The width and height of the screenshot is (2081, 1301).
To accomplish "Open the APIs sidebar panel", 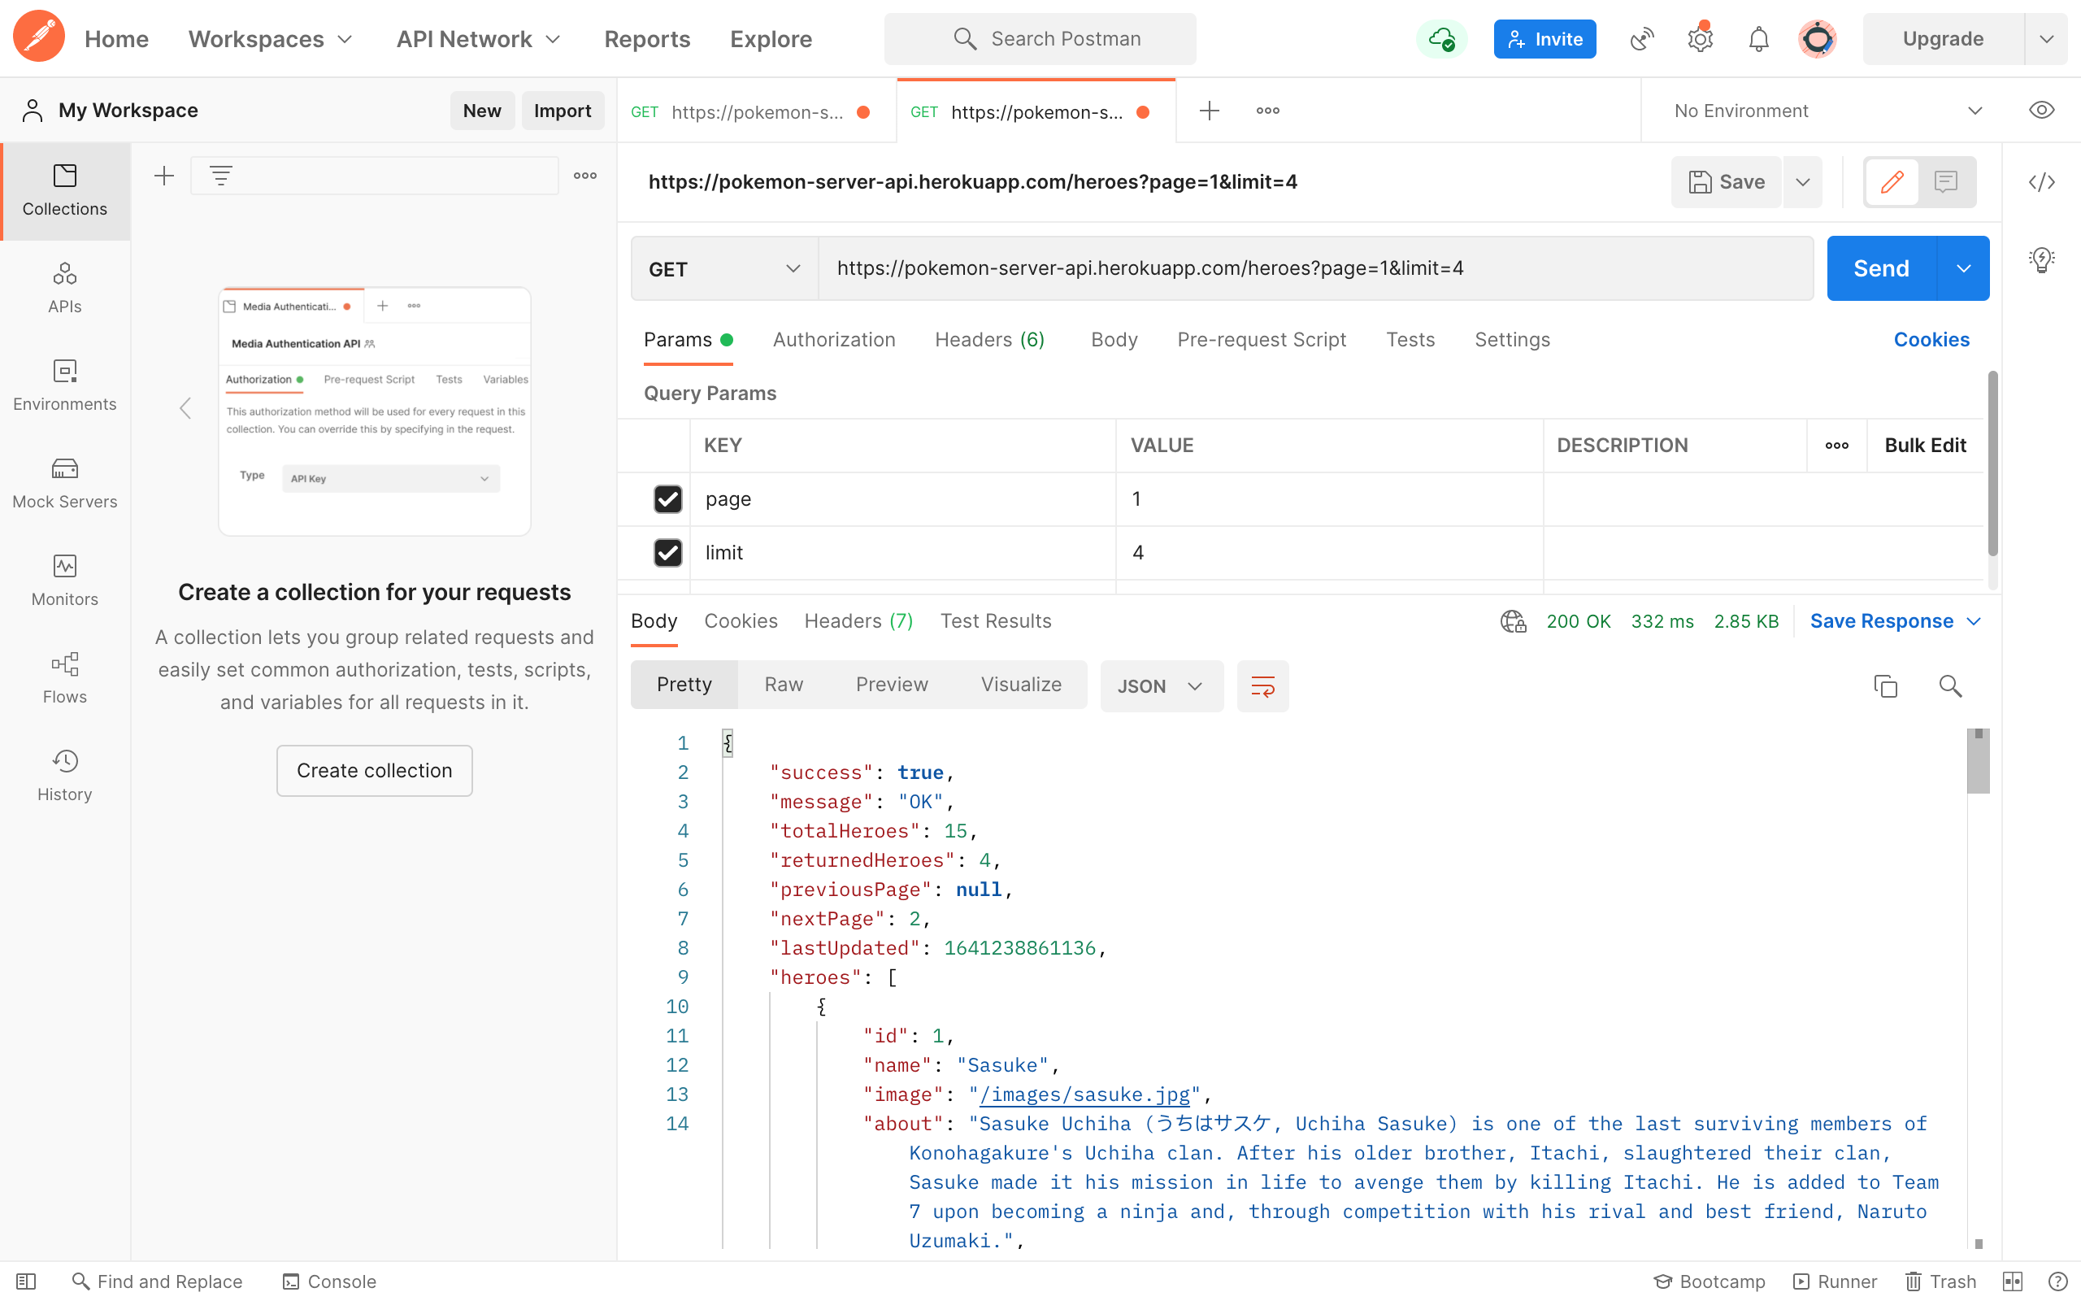I will 65,288.
